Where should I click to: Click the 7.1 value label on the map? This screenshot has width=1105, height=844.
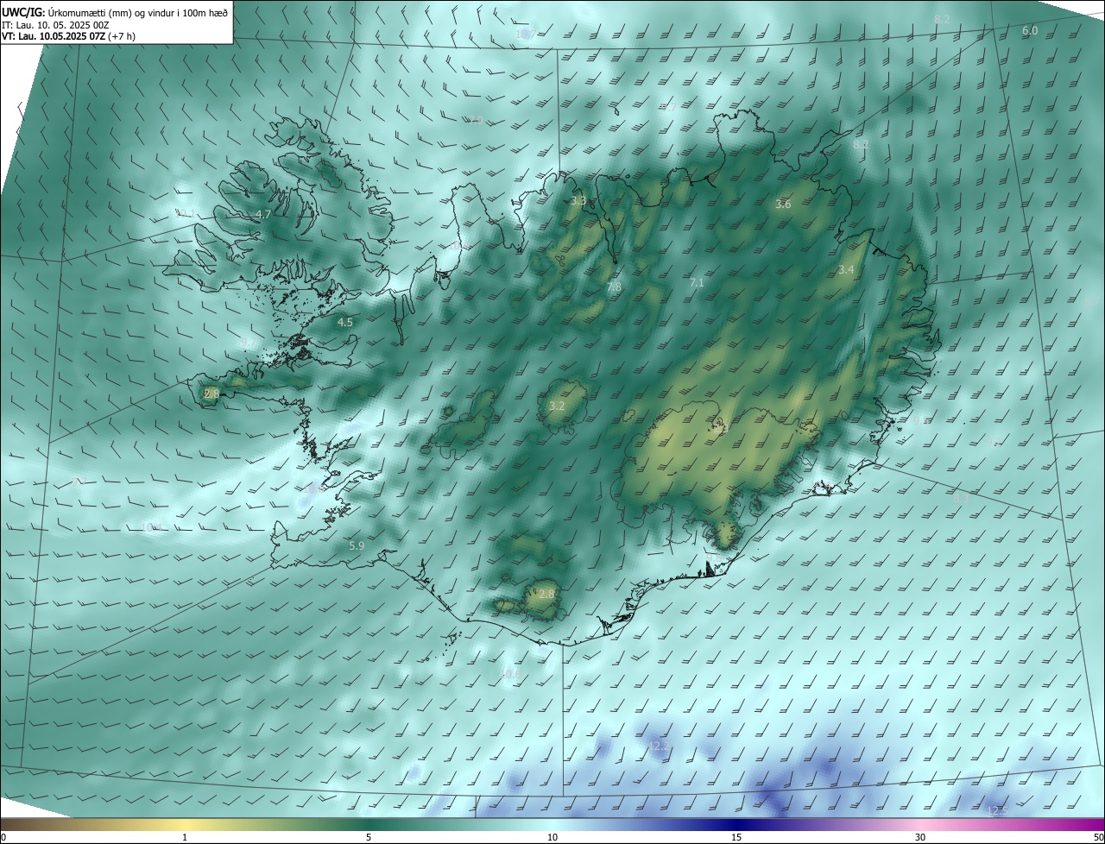point(697,282)
